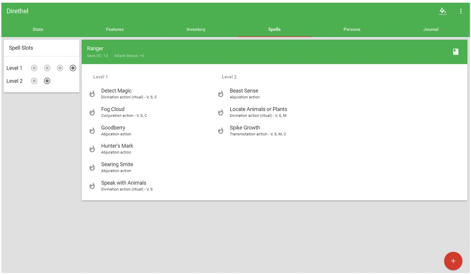
Task: Click the flame icon beside Hunter's Mark
Action: point(92,149)
